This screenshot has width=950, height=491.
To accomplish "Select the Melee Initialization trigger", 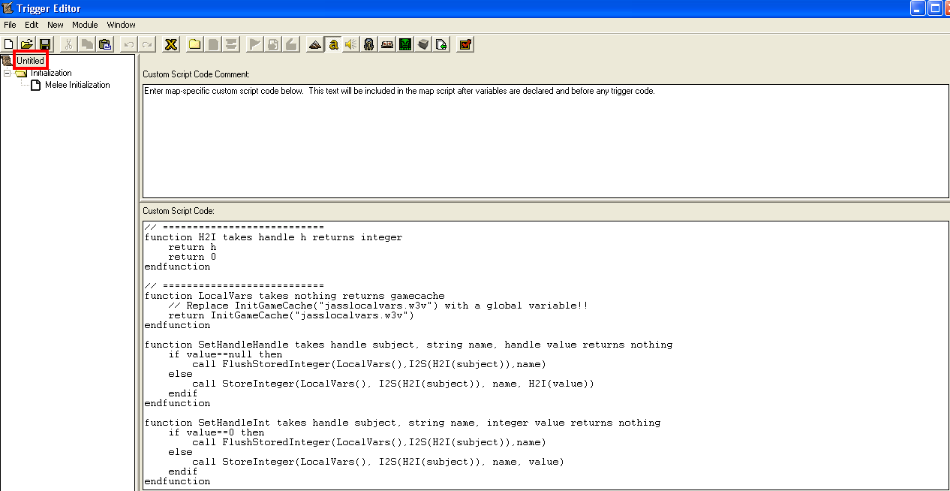I will [x=77, y=85].
